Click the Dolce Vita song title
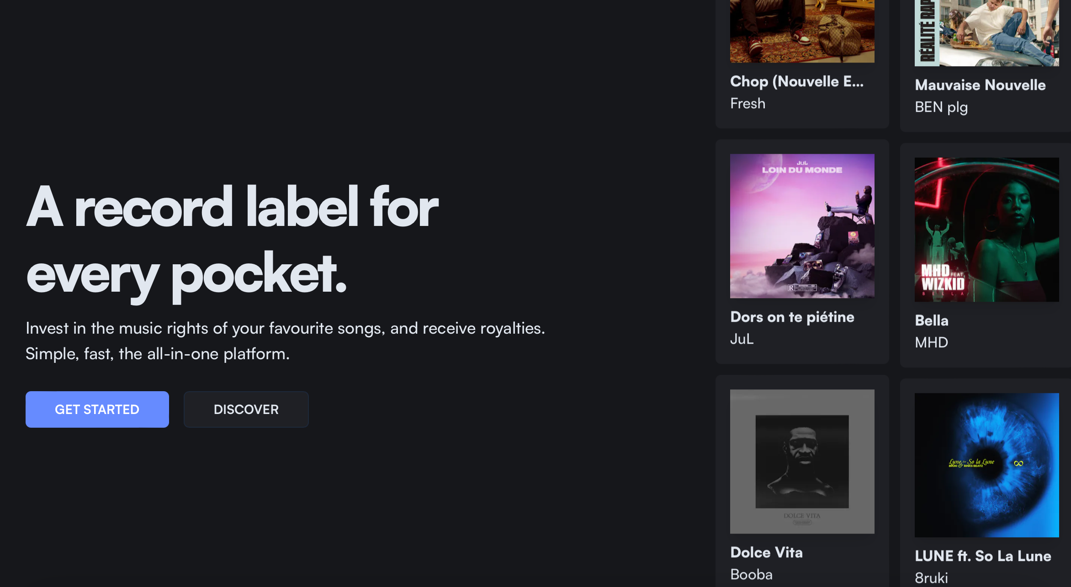The image size is (1071, 587). (766, 553)
